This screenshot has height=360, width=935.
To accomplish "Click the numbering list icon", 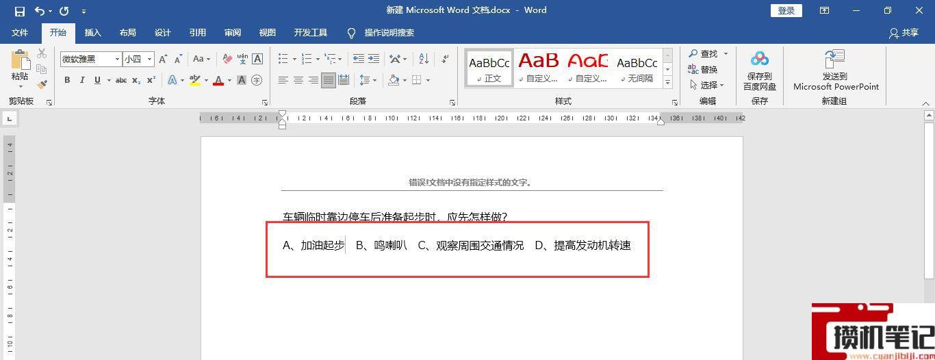I will (x=307, y=60).
